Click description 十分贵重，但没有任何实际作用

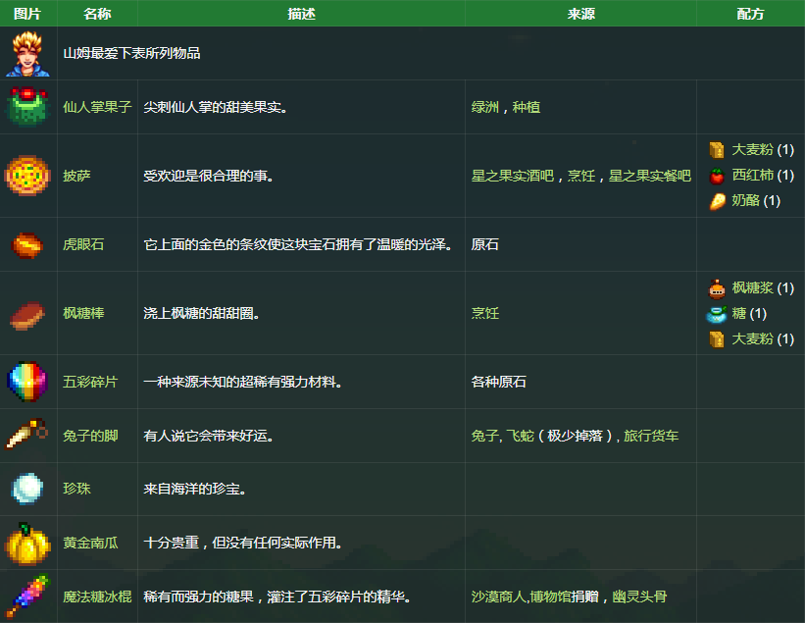[243, 543]
